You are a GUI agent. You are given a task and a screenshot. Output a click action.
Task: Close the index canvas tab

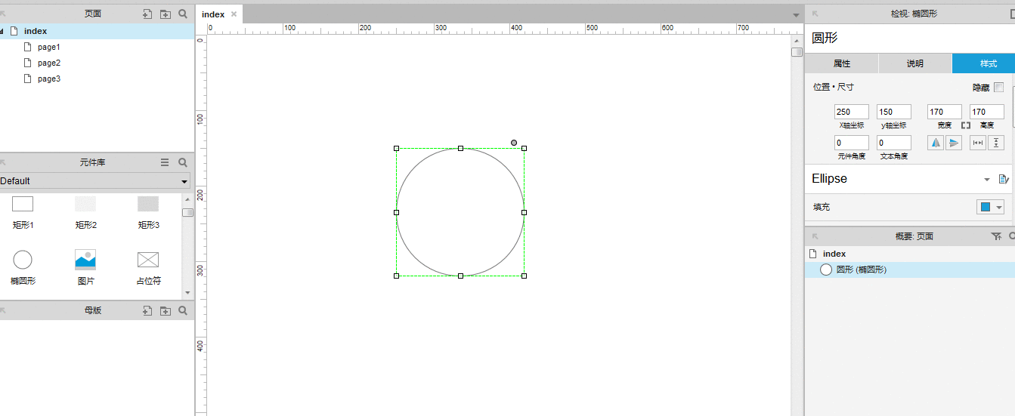[234, 14]
